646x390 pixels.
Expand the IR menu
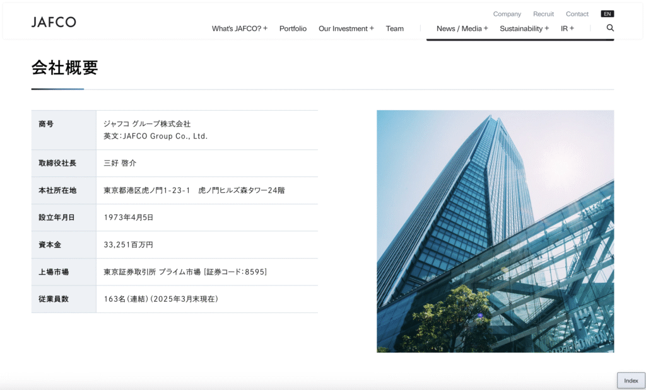[x=567, y=28]
